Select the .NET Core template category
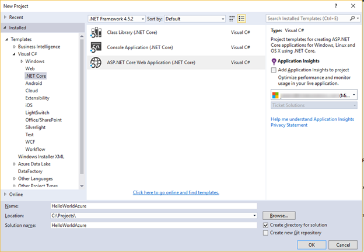The width and height of the screenshot is (364, 252). [x=36, y=76]
